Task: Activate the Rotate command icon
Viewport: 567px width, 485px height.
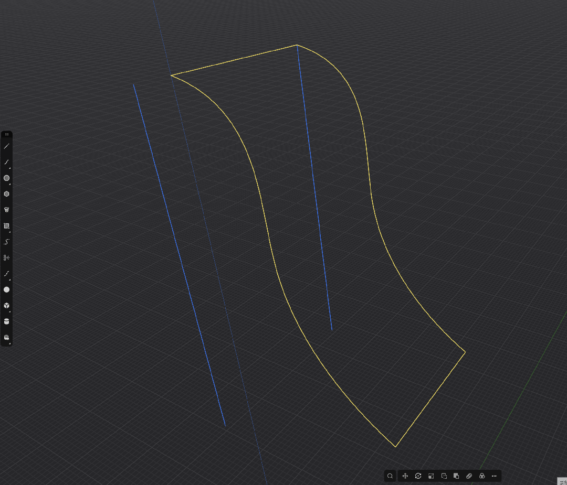Action: (418, 476)
